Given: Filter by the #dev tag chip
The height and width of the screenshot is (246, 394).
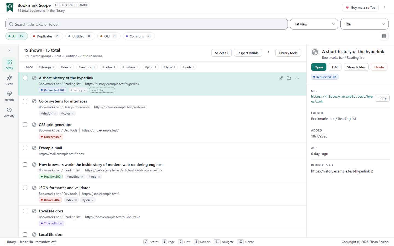Looking at the screenshot, I should point(66,67).
